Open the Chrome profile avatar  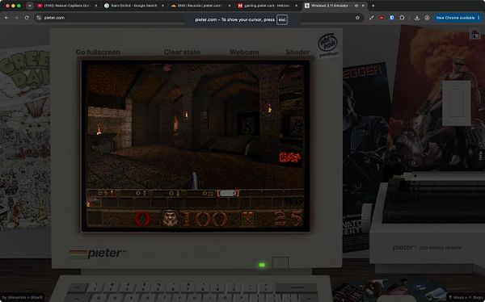[427, 18]
